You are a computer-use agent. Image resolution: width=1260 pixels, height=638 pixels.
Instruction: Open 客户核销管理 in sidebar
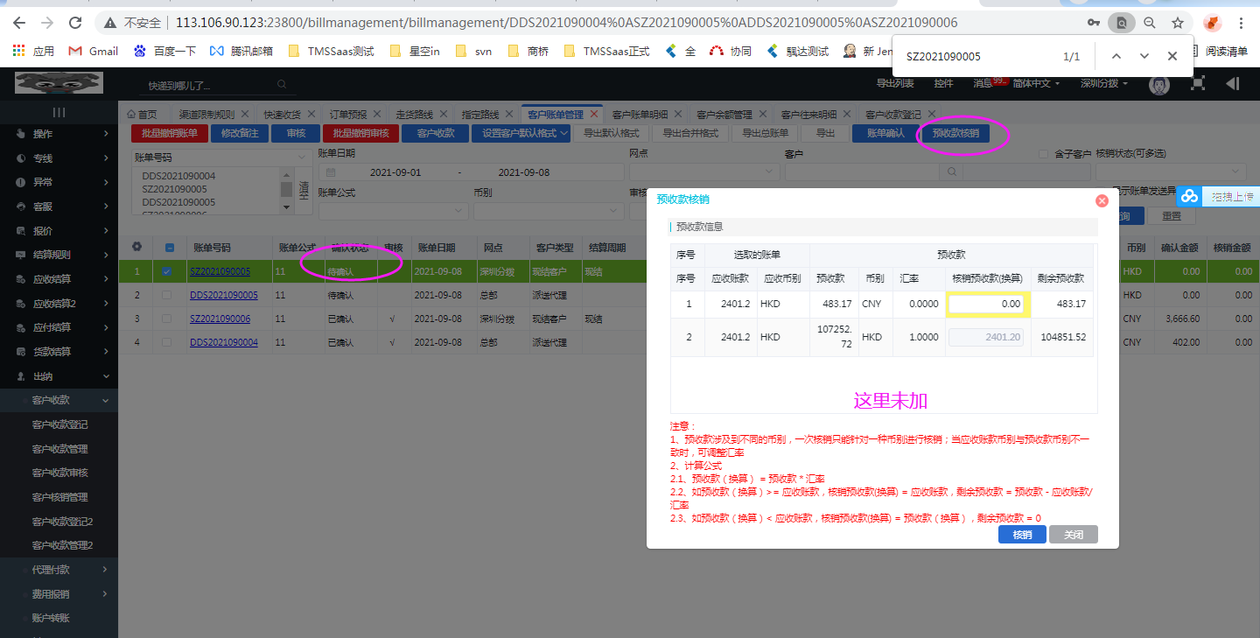[59, 497]
